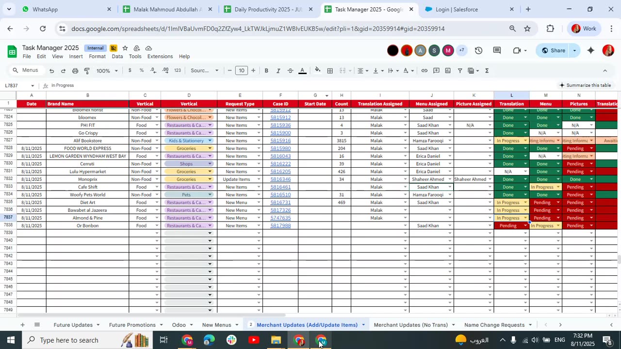Image resolution: width=621 pixels, height=349 pixels.
Task: Expand the Share options arrow
Action: pos(574,50)
